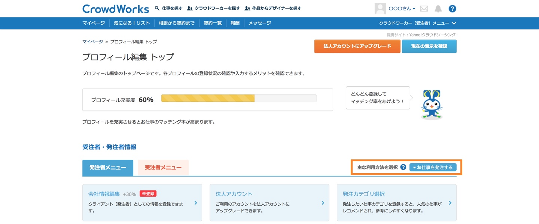The width and height of the screenshot is (539, 224).
Task: Click the CrowdWorks logo
Action: coord(116,9)
